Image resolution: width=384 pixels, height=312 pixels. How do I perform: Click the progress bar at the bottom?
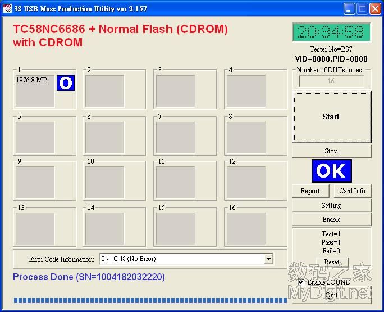point(150,300)
